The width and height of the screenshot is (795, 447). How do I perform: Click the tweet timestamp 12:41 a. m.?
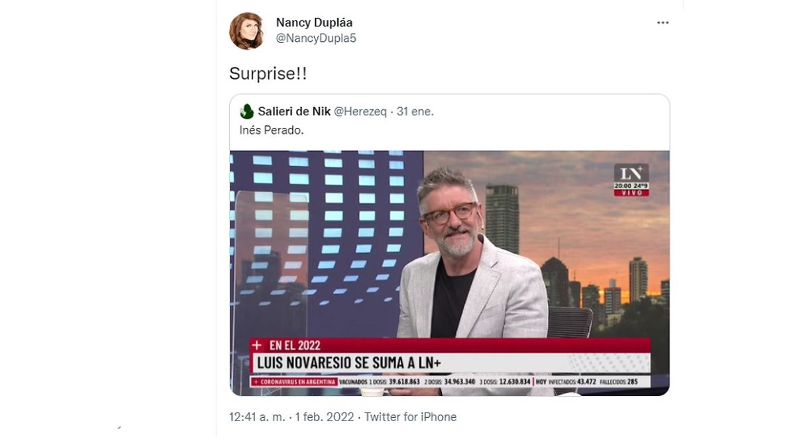click(x=257, y=417)
